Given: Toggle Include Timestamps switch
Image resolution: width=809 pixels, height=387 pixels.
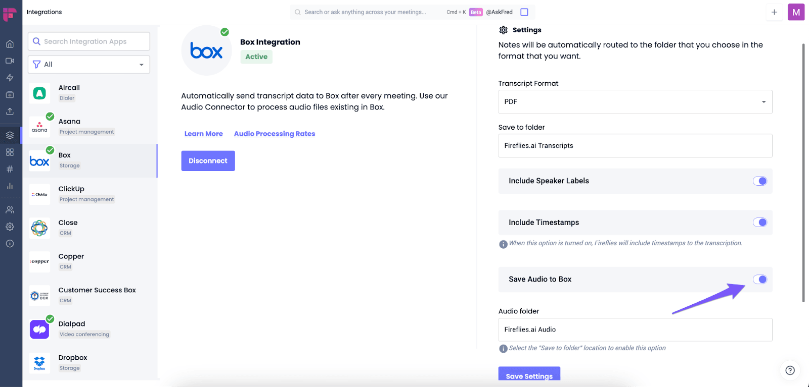Looking at the screenshot, I should (x=760, y=223).
